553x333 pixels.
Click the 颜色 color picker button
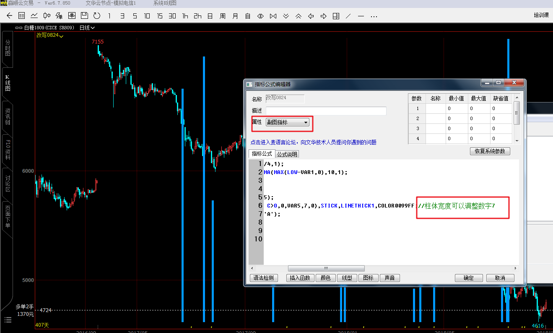pyautogui.click(x=325, y=278)
